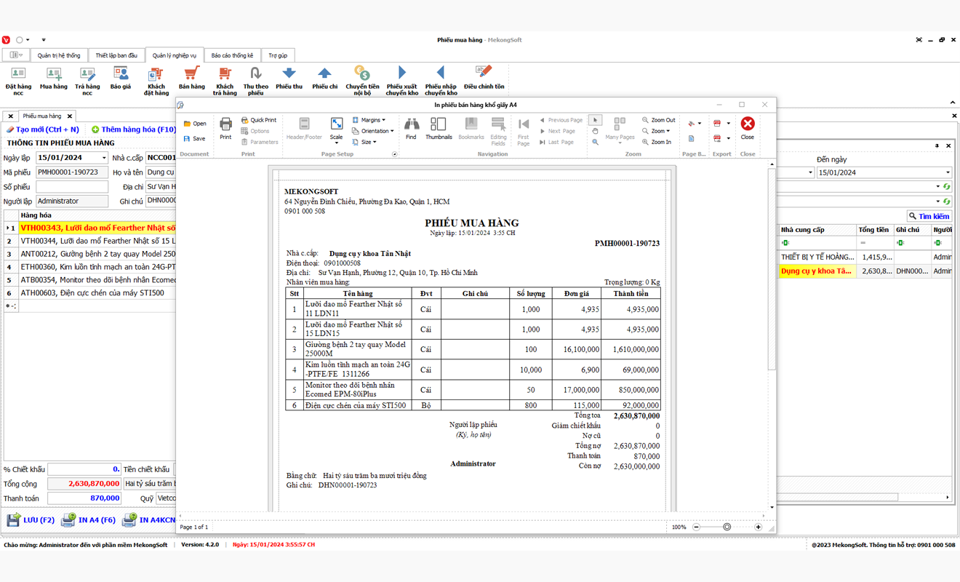The image size is (960, 582).
Task: Select the hand pan tool
Action: pyautogui.click(x=595, y=131)
